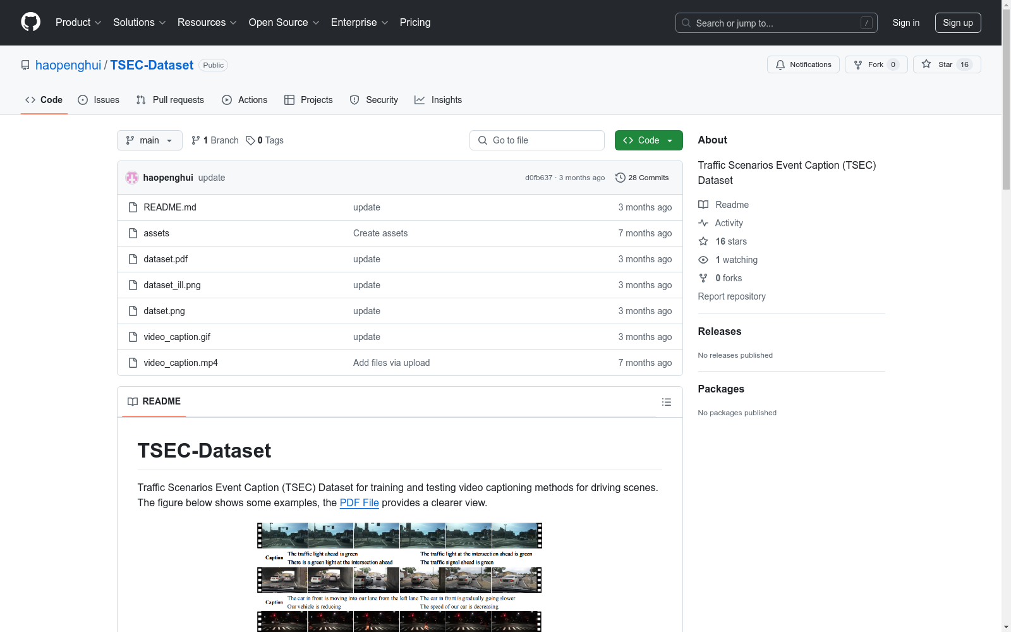Expand the Resources menu

click(x=207, y=23)
